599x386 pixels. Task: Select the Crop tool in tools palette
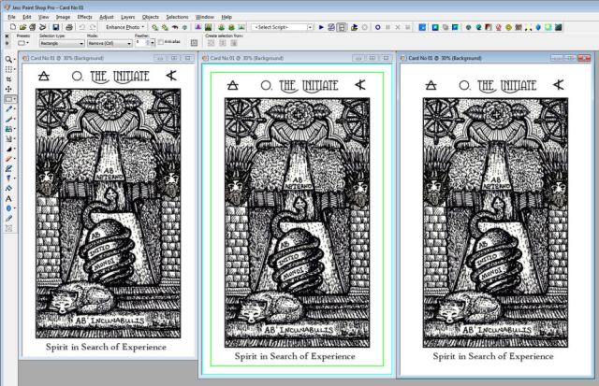tap(8, 79)
